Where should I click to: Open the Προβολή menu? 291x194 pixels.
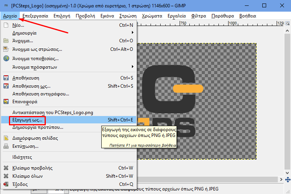pos(85,16)
